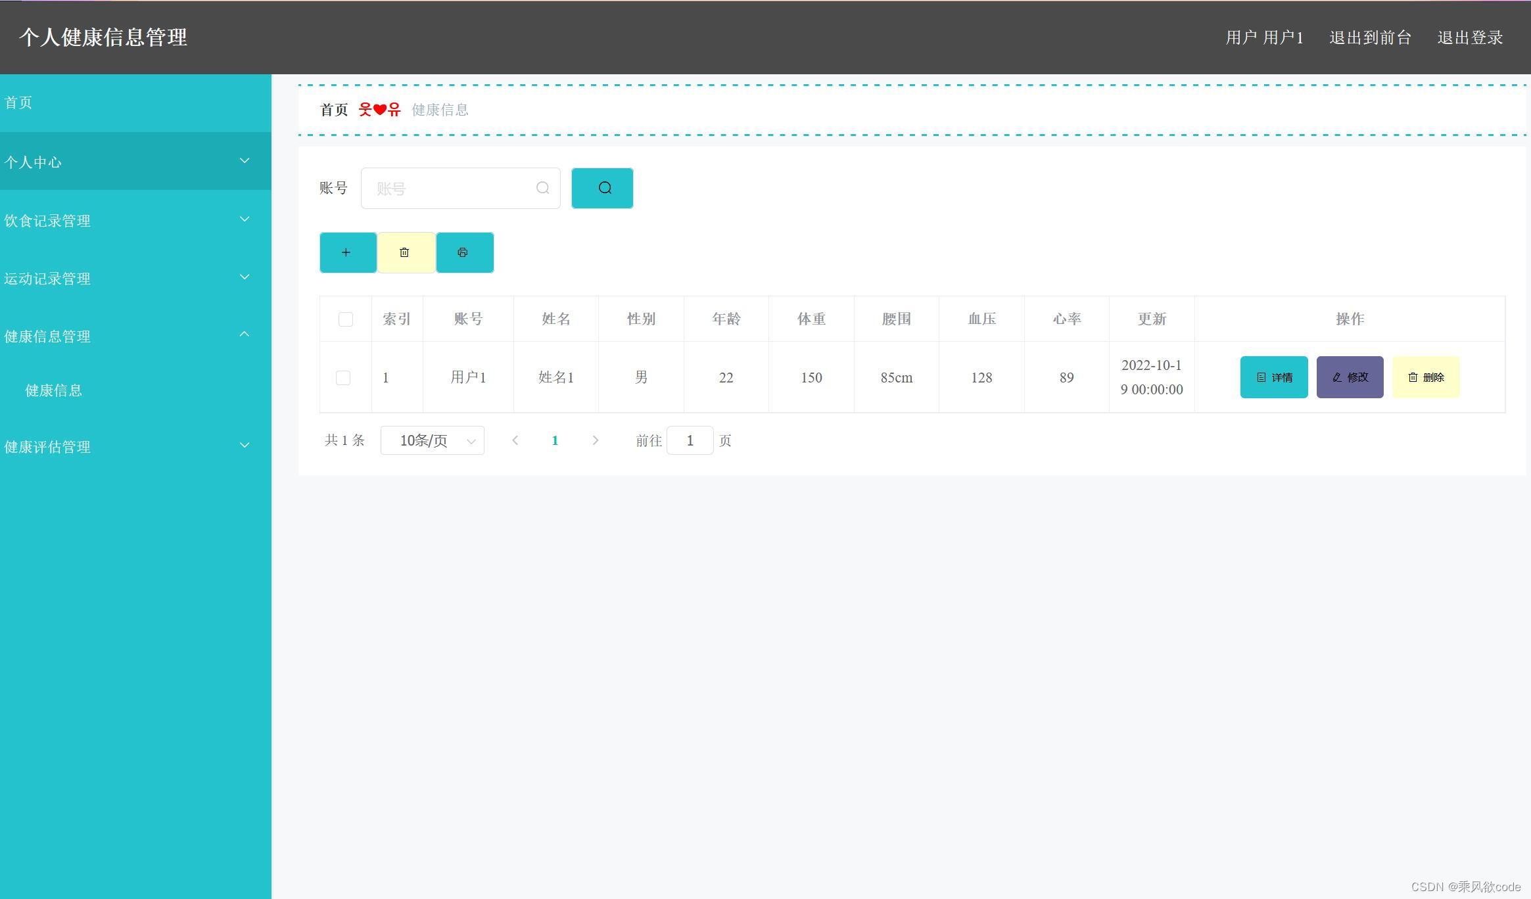Viewport: 1531px width, 899px height.
Task: Click the 前往 page number input box
Action: (x=690, y=440)
